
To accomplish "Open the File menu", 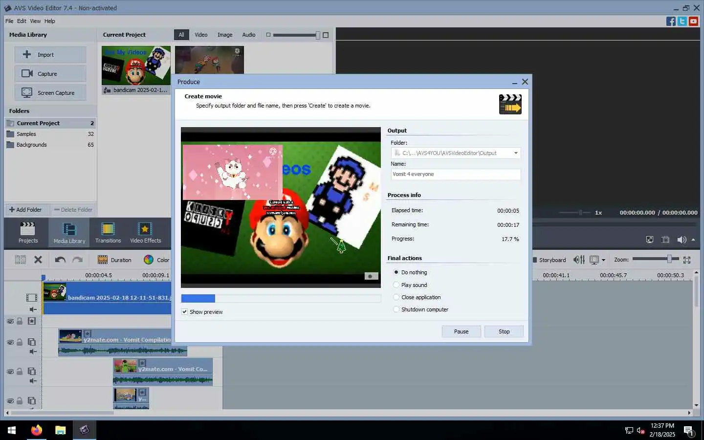I will coord(9,21).
